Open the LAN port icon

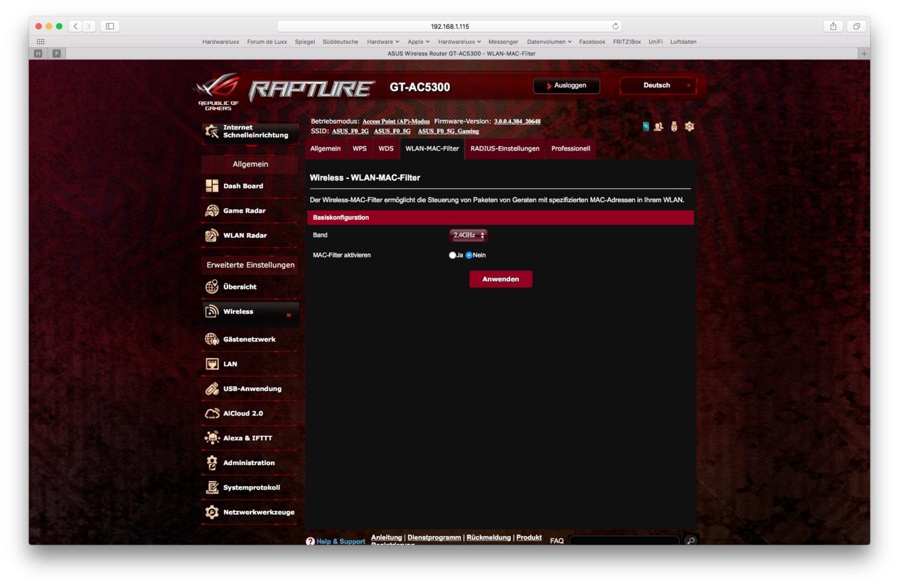click(x=212, y=364)
